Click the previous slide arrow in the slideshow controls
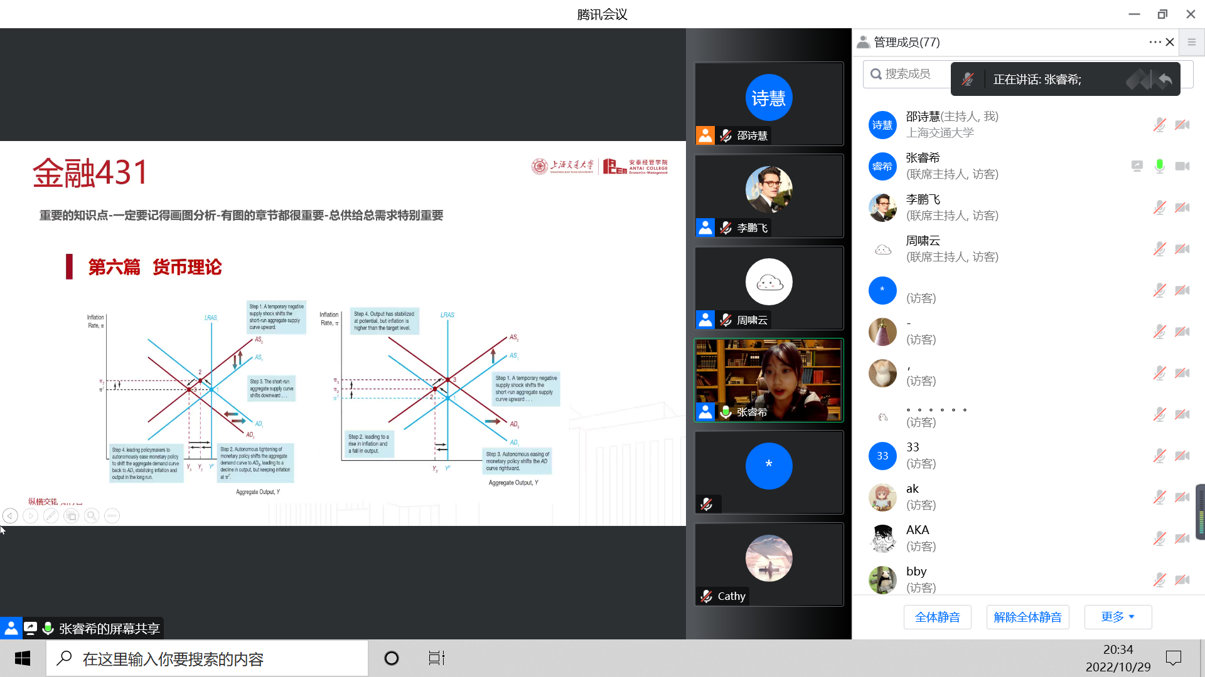 tap(10, 516)
